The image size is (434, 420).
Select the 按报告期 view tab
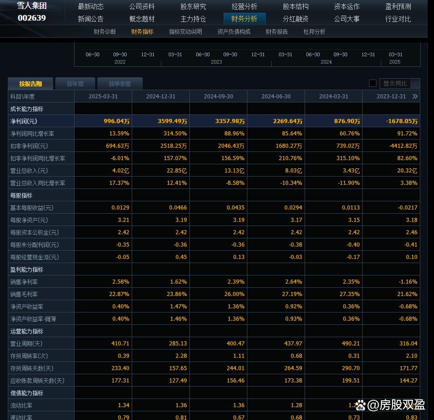[x=32, y=83]
